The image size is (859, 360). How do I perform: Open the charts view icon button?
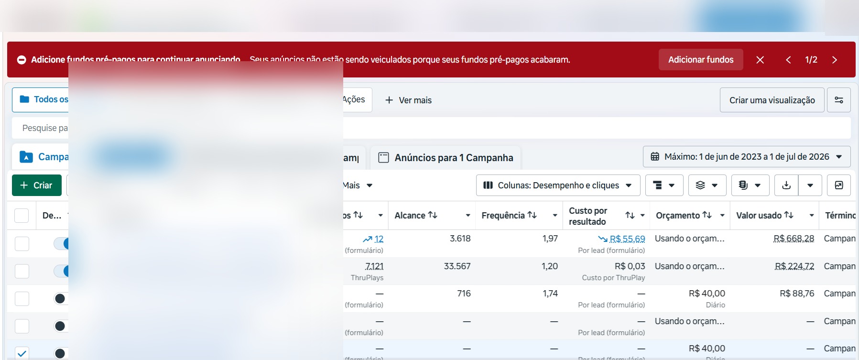839,185
